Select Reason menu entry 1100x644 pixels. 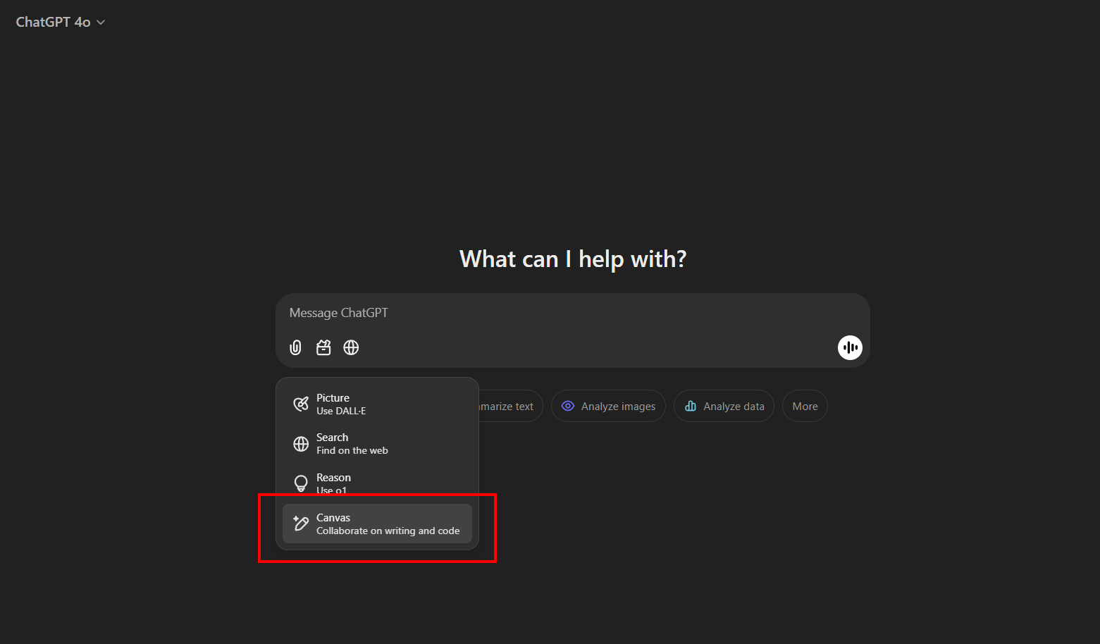click(377, 483)
